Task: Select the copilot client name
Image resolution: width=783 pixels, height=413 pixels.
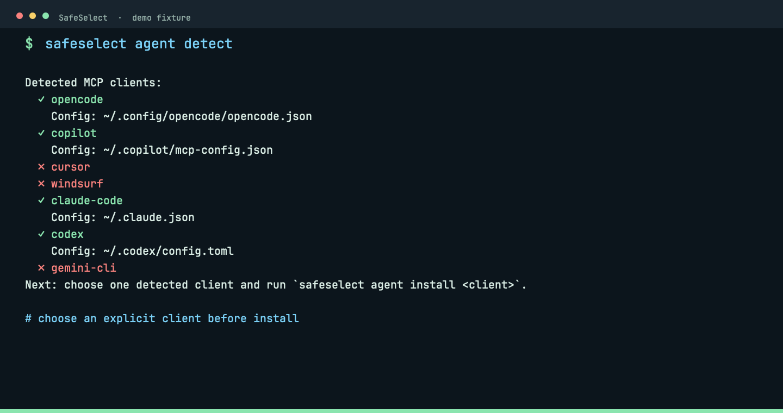Action: (74, 133)
